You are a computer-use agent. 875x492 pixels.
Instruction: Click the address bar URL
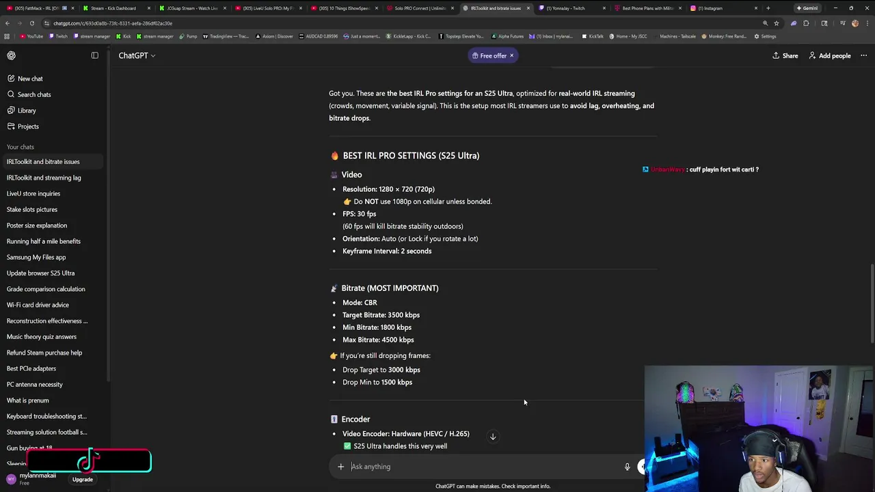coord(113,23)
